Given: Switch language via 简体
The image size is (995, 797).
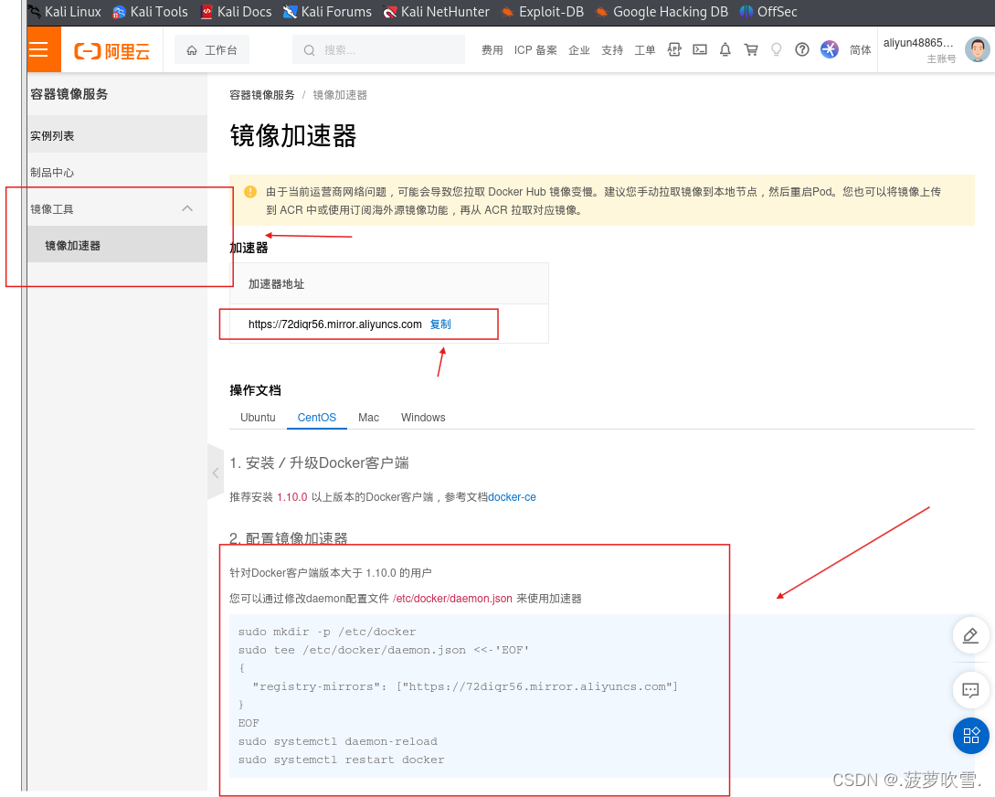Looking at the screenshot, I should click(861, 50).
